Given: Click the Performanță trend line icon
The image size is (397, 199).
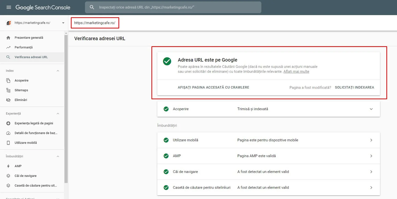Looking at the screenshot, I should click(x=8, y=47).
